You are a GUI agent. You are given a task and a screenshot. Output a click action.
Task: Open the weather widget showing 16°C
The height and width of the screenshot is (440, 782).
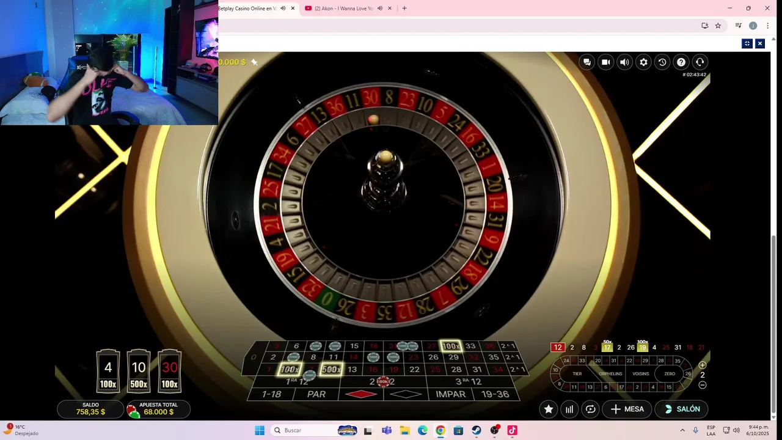pos(21,430)
